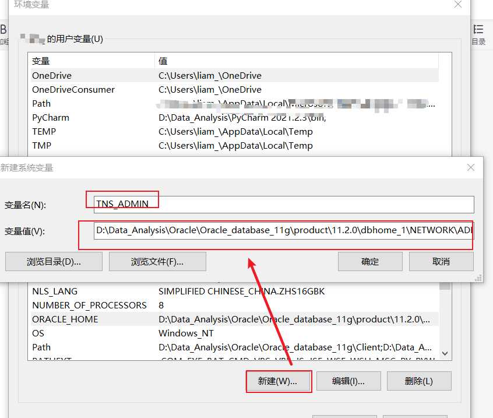The image size is (493, 418).
Task: Select the OneDriveConsumer user variable row
Action: pos(234,90)
